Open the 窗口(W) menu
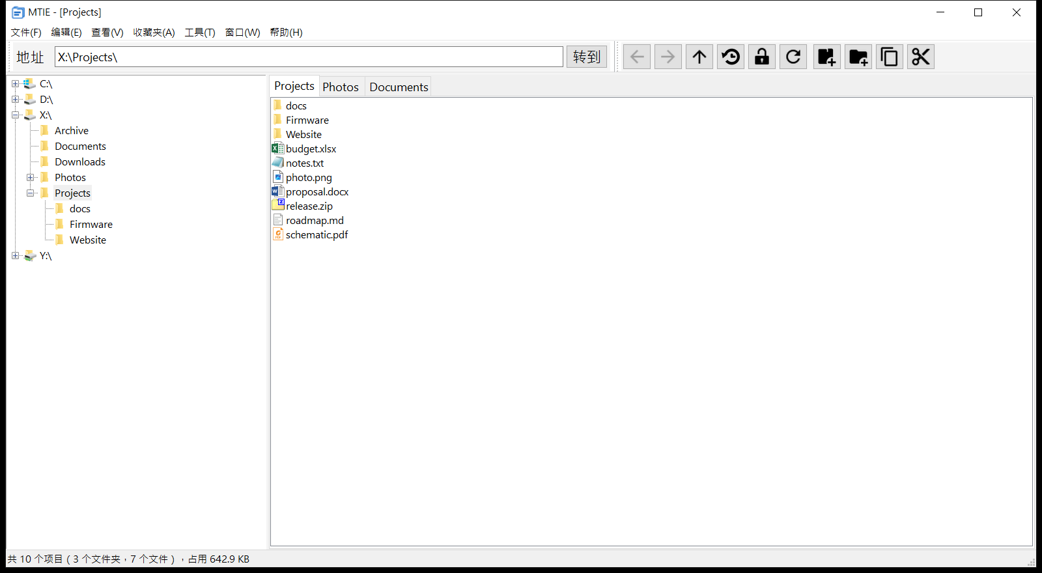This screenshot has width=1042, height=573. [x=243, y=33]
